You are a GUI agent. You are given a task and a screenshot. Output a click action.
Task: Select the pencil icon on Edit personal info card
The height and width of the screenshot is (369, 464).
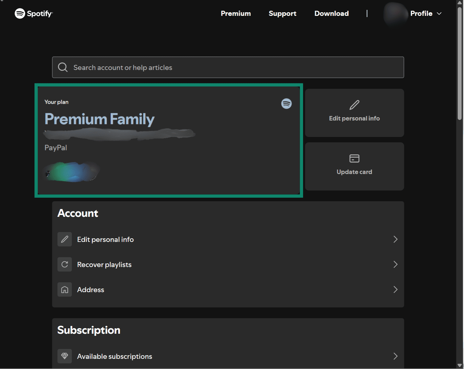coord(354,105)
